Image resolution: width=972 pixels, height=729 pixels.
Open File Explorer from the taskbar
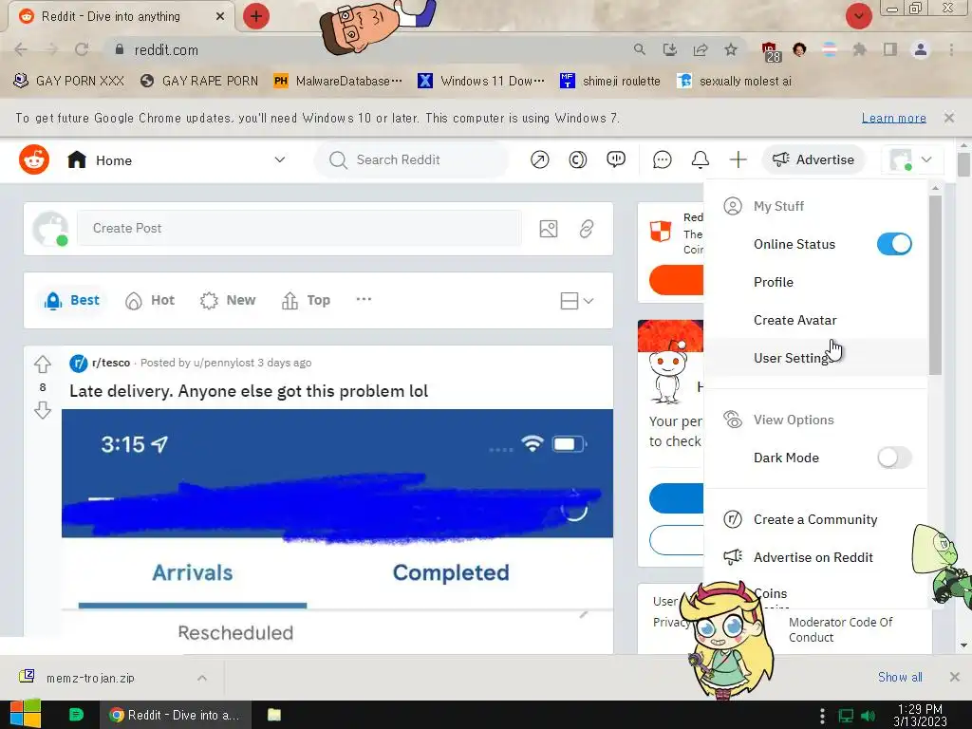click(274, 715)
